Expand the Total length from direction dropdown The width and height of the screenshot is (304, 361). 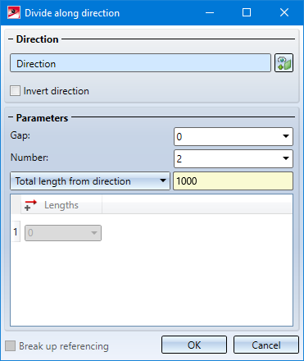click(90, 180)
